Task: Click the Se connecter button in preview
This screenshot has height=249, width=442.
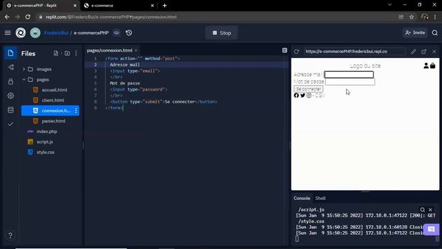Action: tap(309, 89)
